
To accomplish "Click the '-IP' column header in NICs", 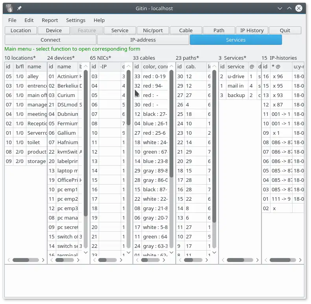I will point(110,67).
